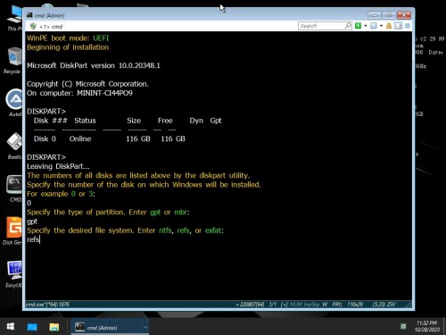
Task: Click the blue desktop icon on the taskbar
Action: point(32,327)
